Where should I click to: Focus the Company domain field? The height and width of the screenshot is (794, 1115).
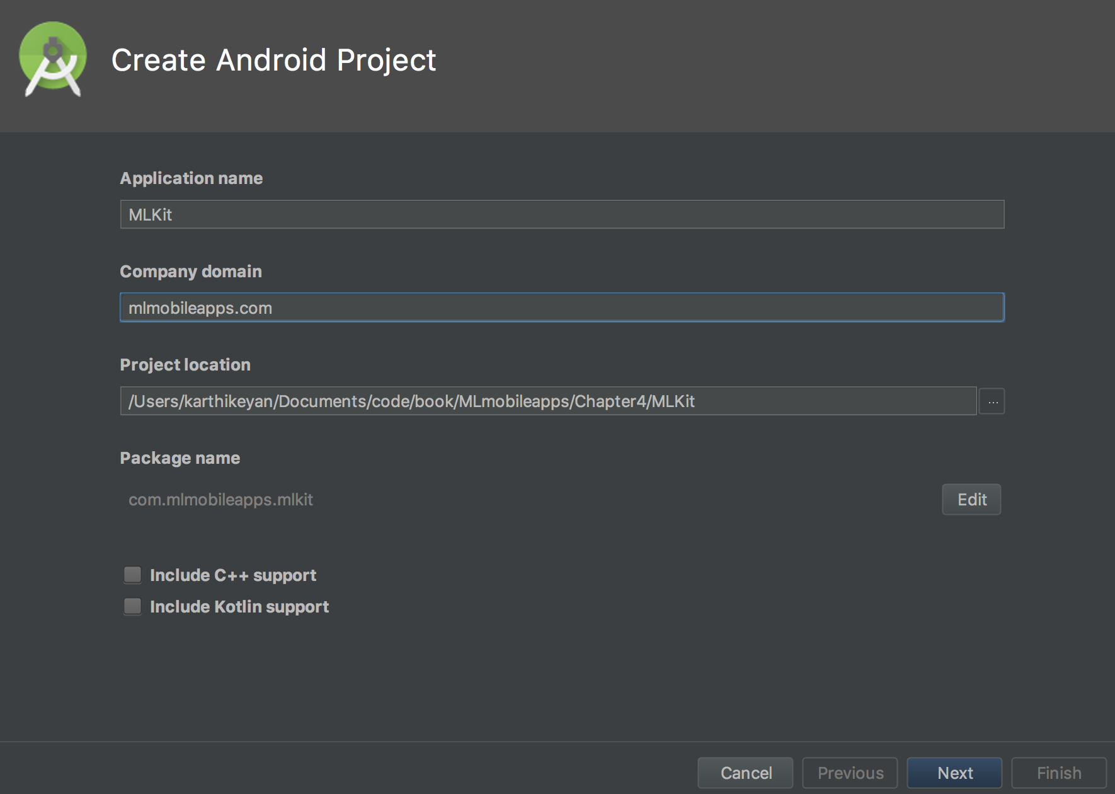(x=562, y=308)
